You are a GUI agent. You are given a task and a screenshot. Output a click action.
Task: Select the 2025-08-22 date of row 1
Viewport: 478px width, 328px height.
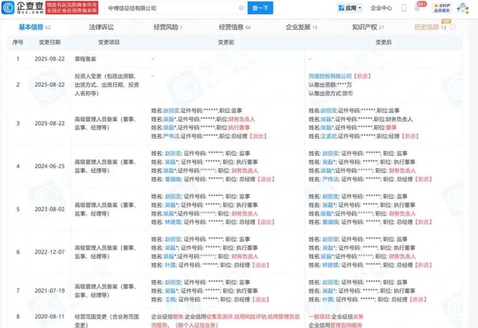pos(50,59)
